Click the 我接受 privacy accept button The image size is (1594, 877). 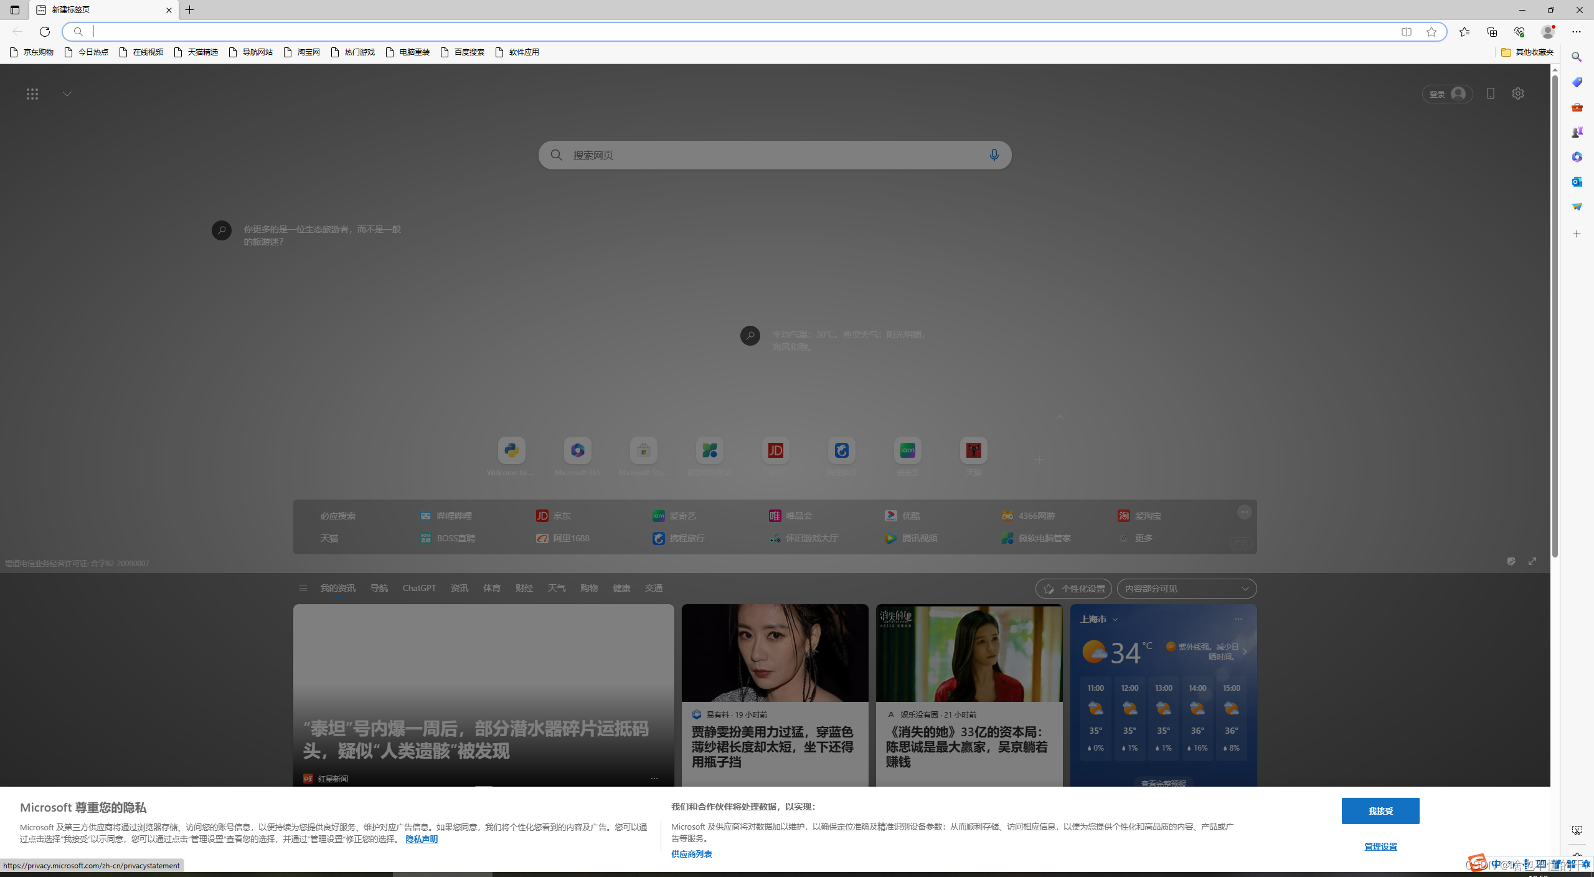pyautogui.click(x=1380, y=811)
